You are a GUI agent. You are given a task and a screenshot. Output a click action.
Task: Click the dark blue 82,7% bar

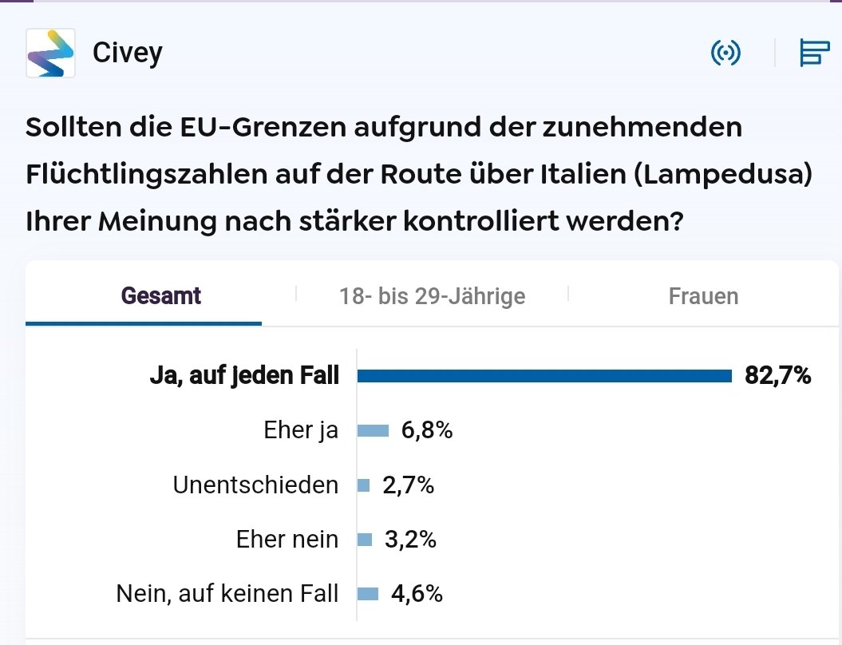[544, 376]
